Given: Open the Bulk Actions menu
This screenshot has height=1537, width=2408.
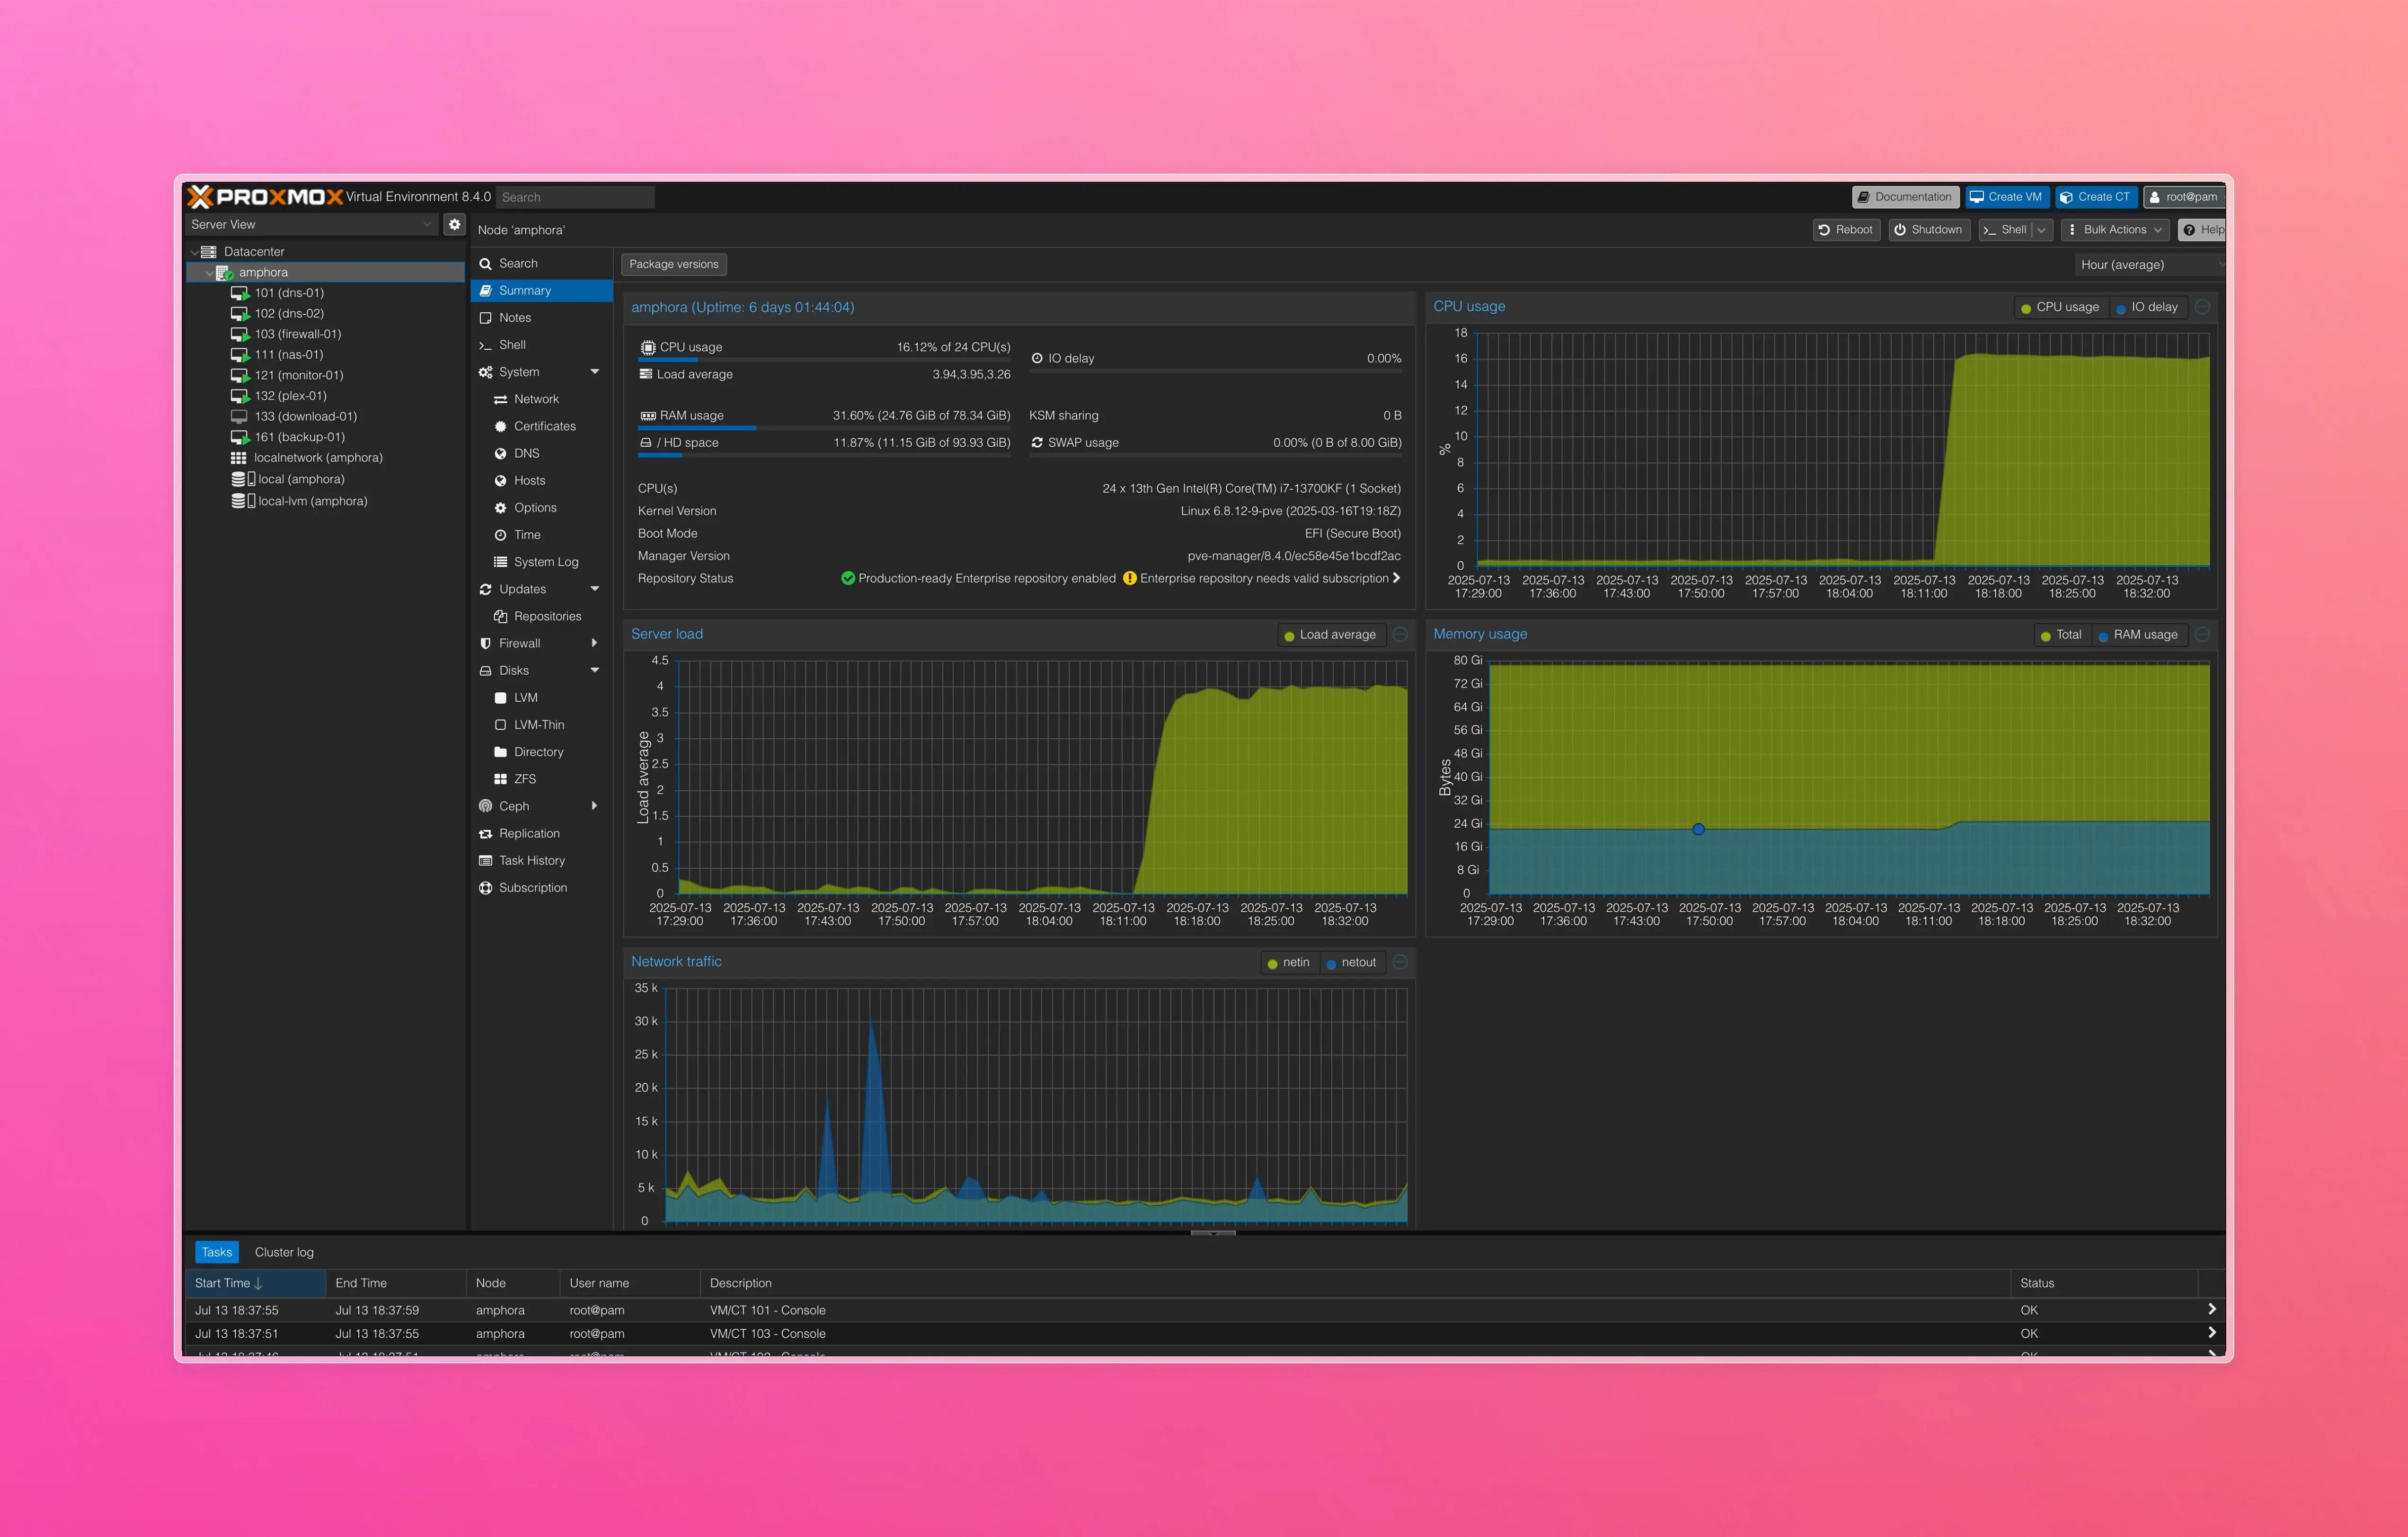Looking at the screenshot, I should (x=2114, y=230).
